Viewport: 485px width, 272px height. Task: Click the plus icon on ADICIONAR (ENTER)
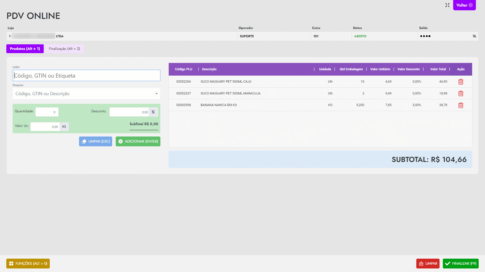tap(120, 142)
